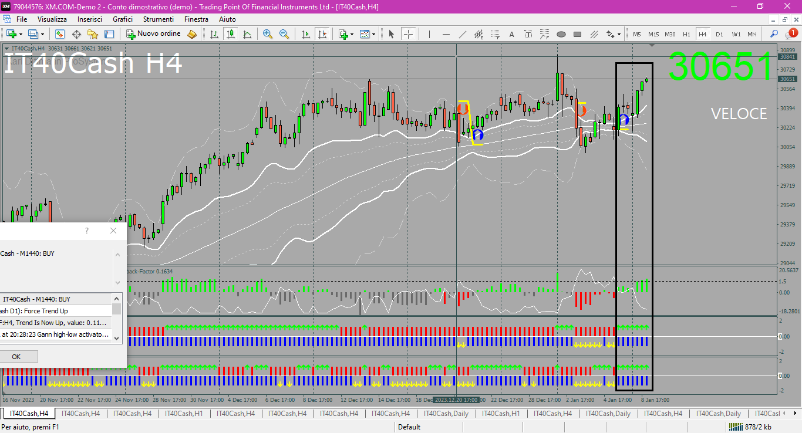
Task: Click the 2023.12.20 17:00 date marker
Action: tap(456, 400)
